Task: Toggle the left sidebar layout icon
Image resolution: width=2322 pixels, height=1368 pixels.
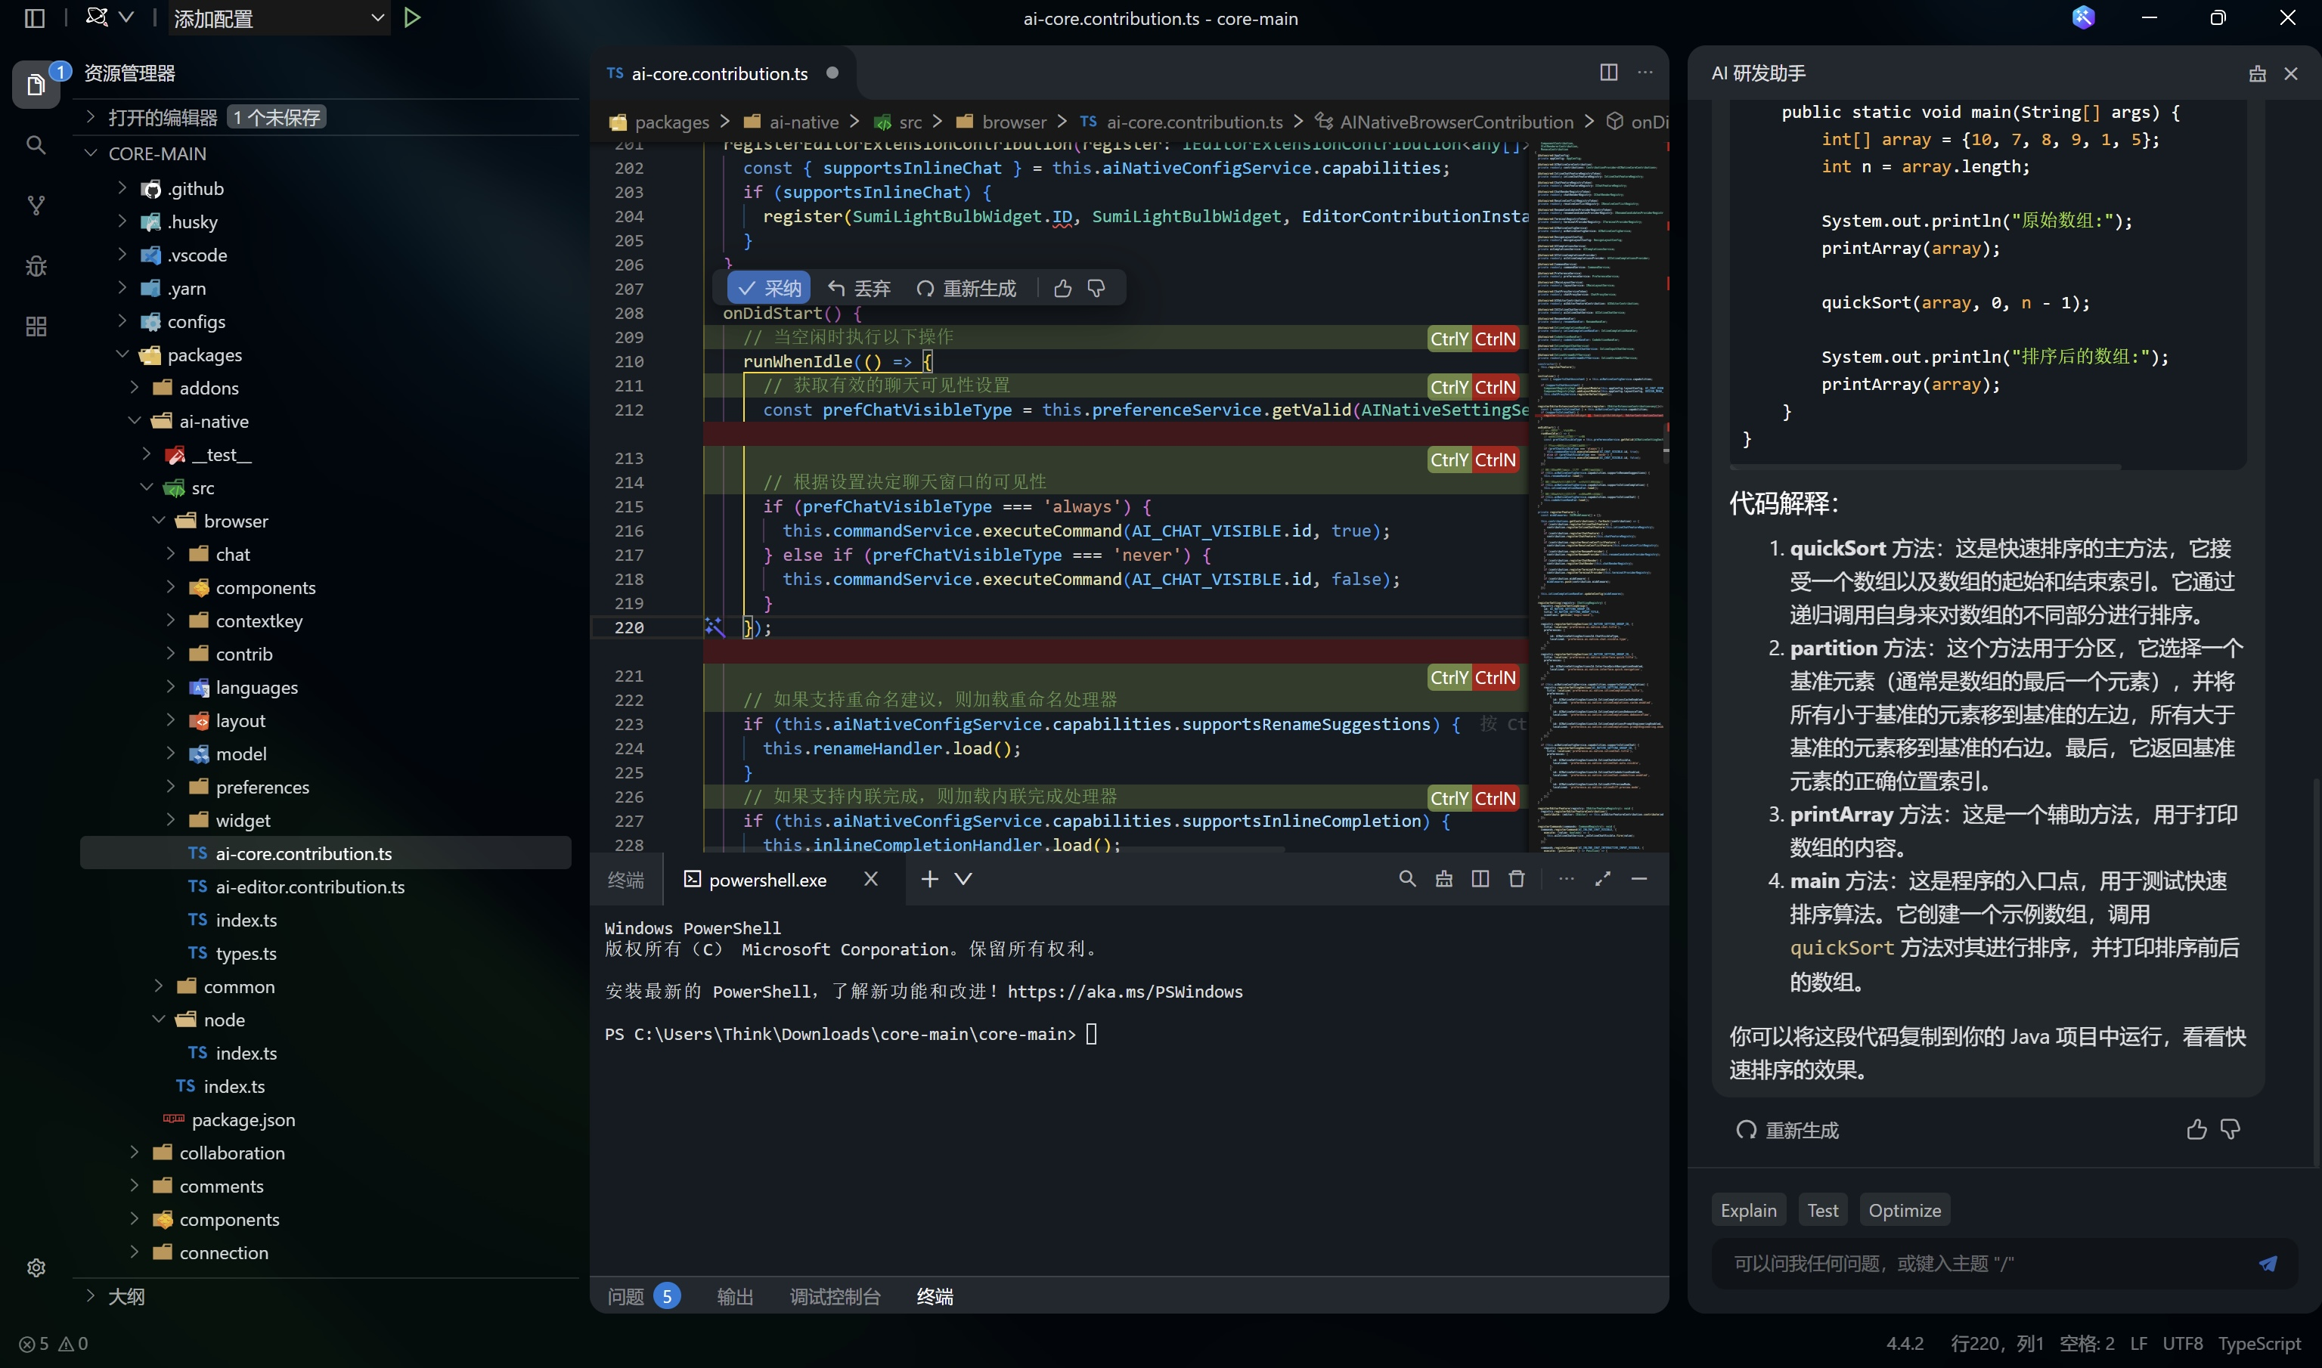Action: 35,17
